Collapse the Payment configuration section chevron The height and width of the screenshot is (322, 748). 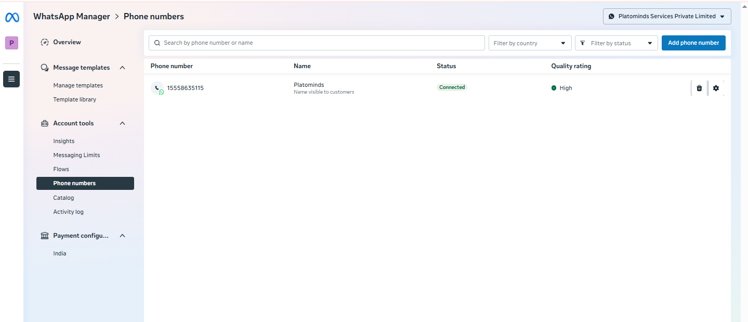click(x=123, y=236)
